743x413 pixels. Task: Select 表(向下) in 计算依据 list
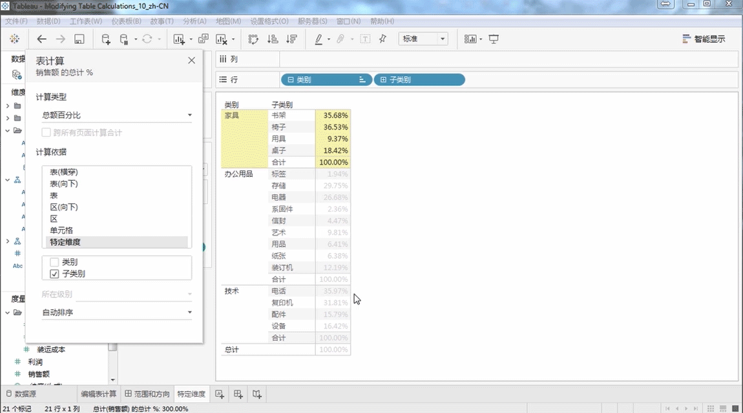(64, 184)
